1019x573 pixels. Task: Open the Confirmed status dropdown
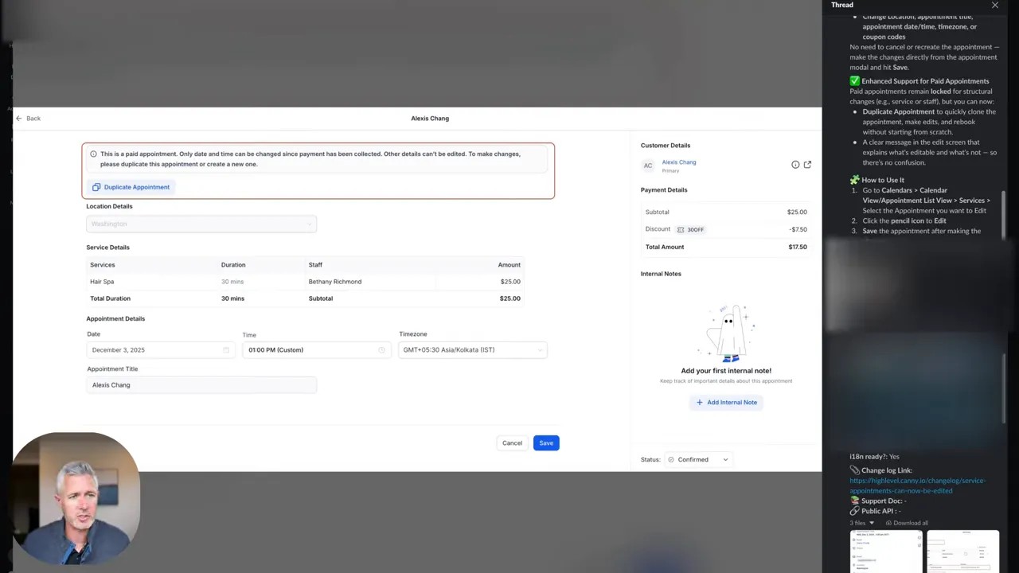(698, 460)
